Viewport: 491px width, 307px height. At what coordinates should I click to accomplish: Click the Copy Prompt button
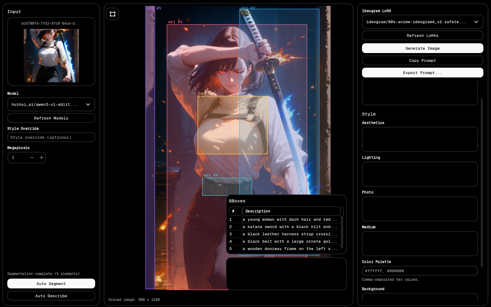click(422, 61)
